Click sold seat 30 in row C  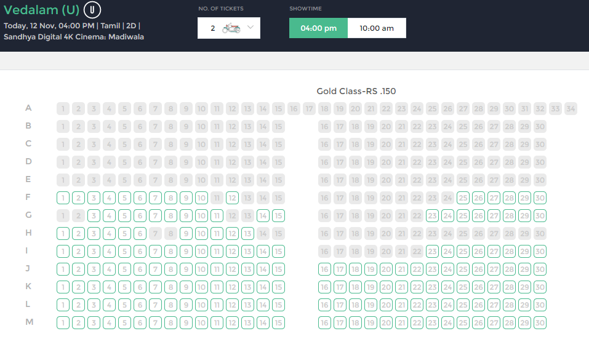(x=540, y=145)
